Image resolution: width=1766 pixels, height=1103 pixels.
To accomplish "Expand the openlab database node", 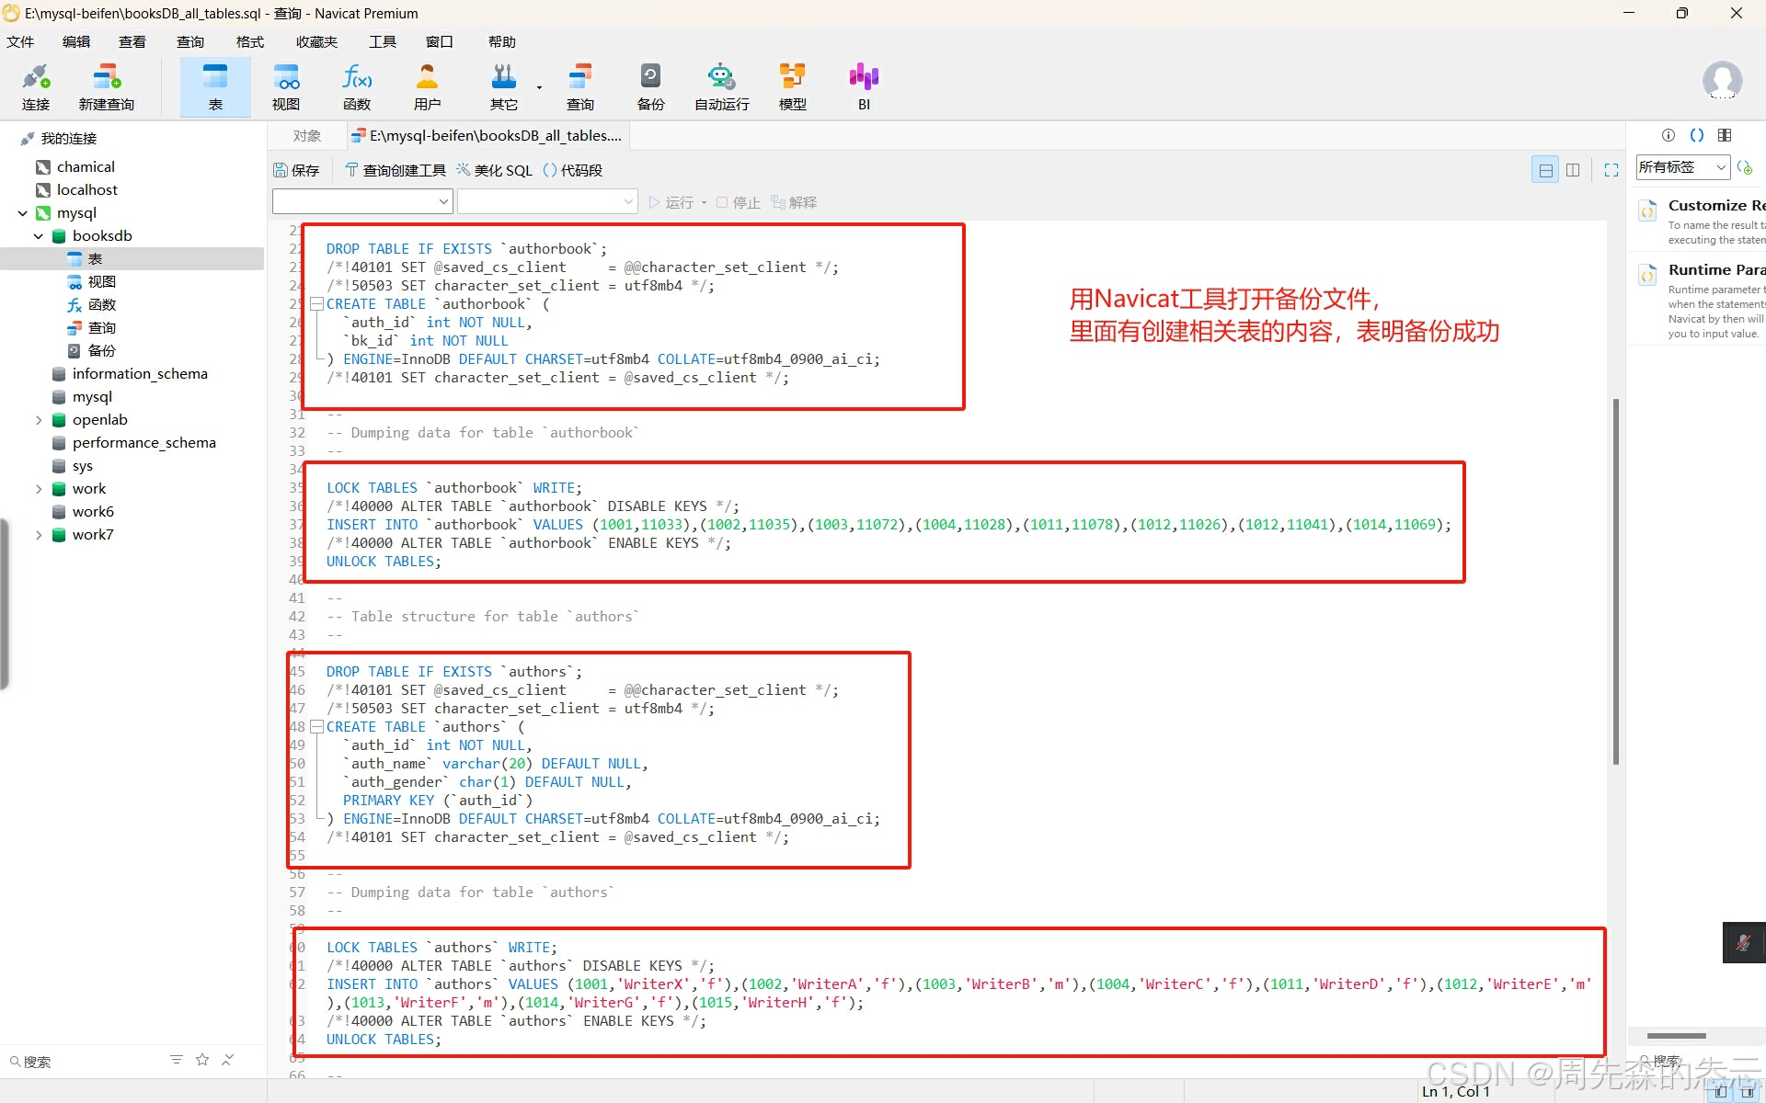I will pyautogui.click(x=39, y=420).
